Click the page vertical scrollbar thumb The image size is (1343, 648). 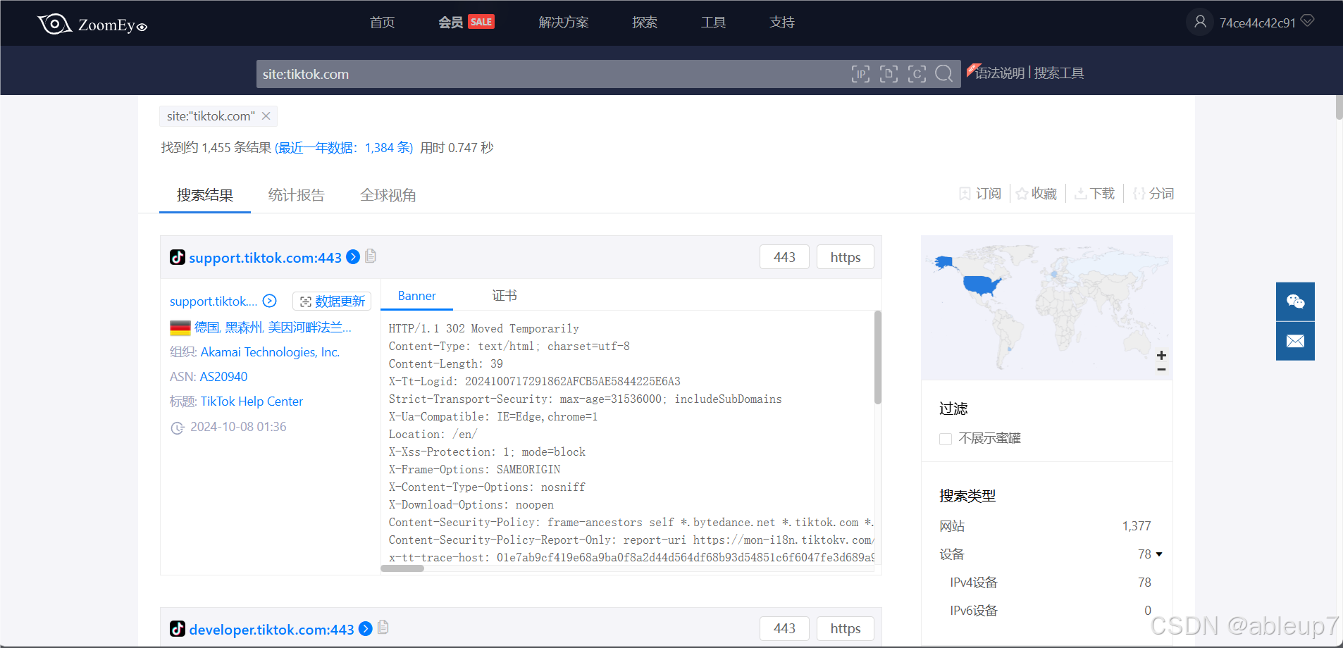point(1339,107)
